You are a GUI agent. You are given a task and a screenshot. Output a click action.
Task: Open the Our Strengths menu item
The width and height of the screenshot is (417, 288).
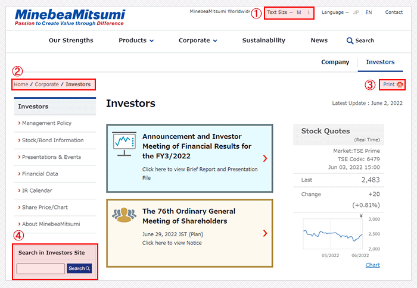click(71, 40)
